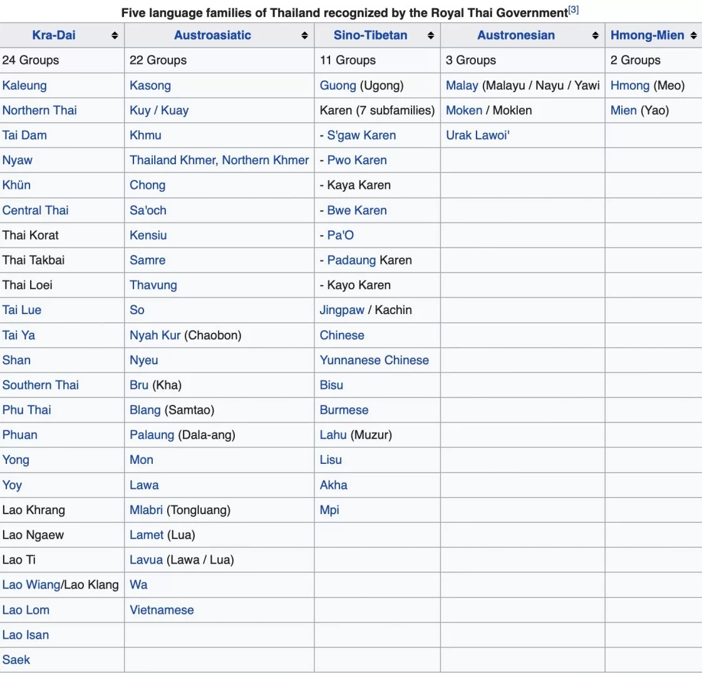This screenshot has height=677, width=702.
Task: Follow the Guong link
Action: coord(338,86)
